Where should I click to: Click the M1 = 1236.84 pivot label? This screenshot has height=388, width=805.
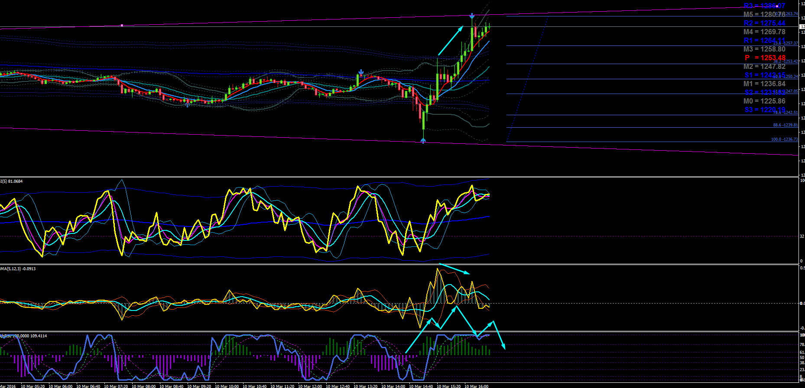click(x=764, y=84)
